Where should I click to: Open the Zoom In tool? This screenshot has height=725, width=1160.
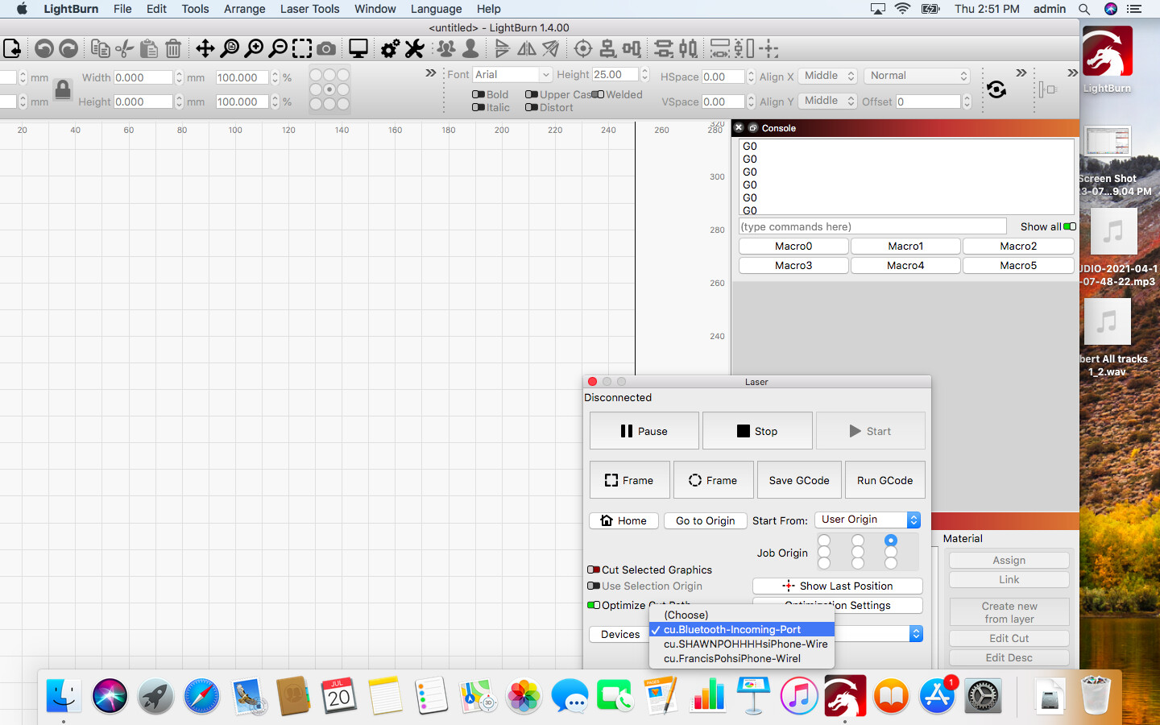(x=254, y=48)
